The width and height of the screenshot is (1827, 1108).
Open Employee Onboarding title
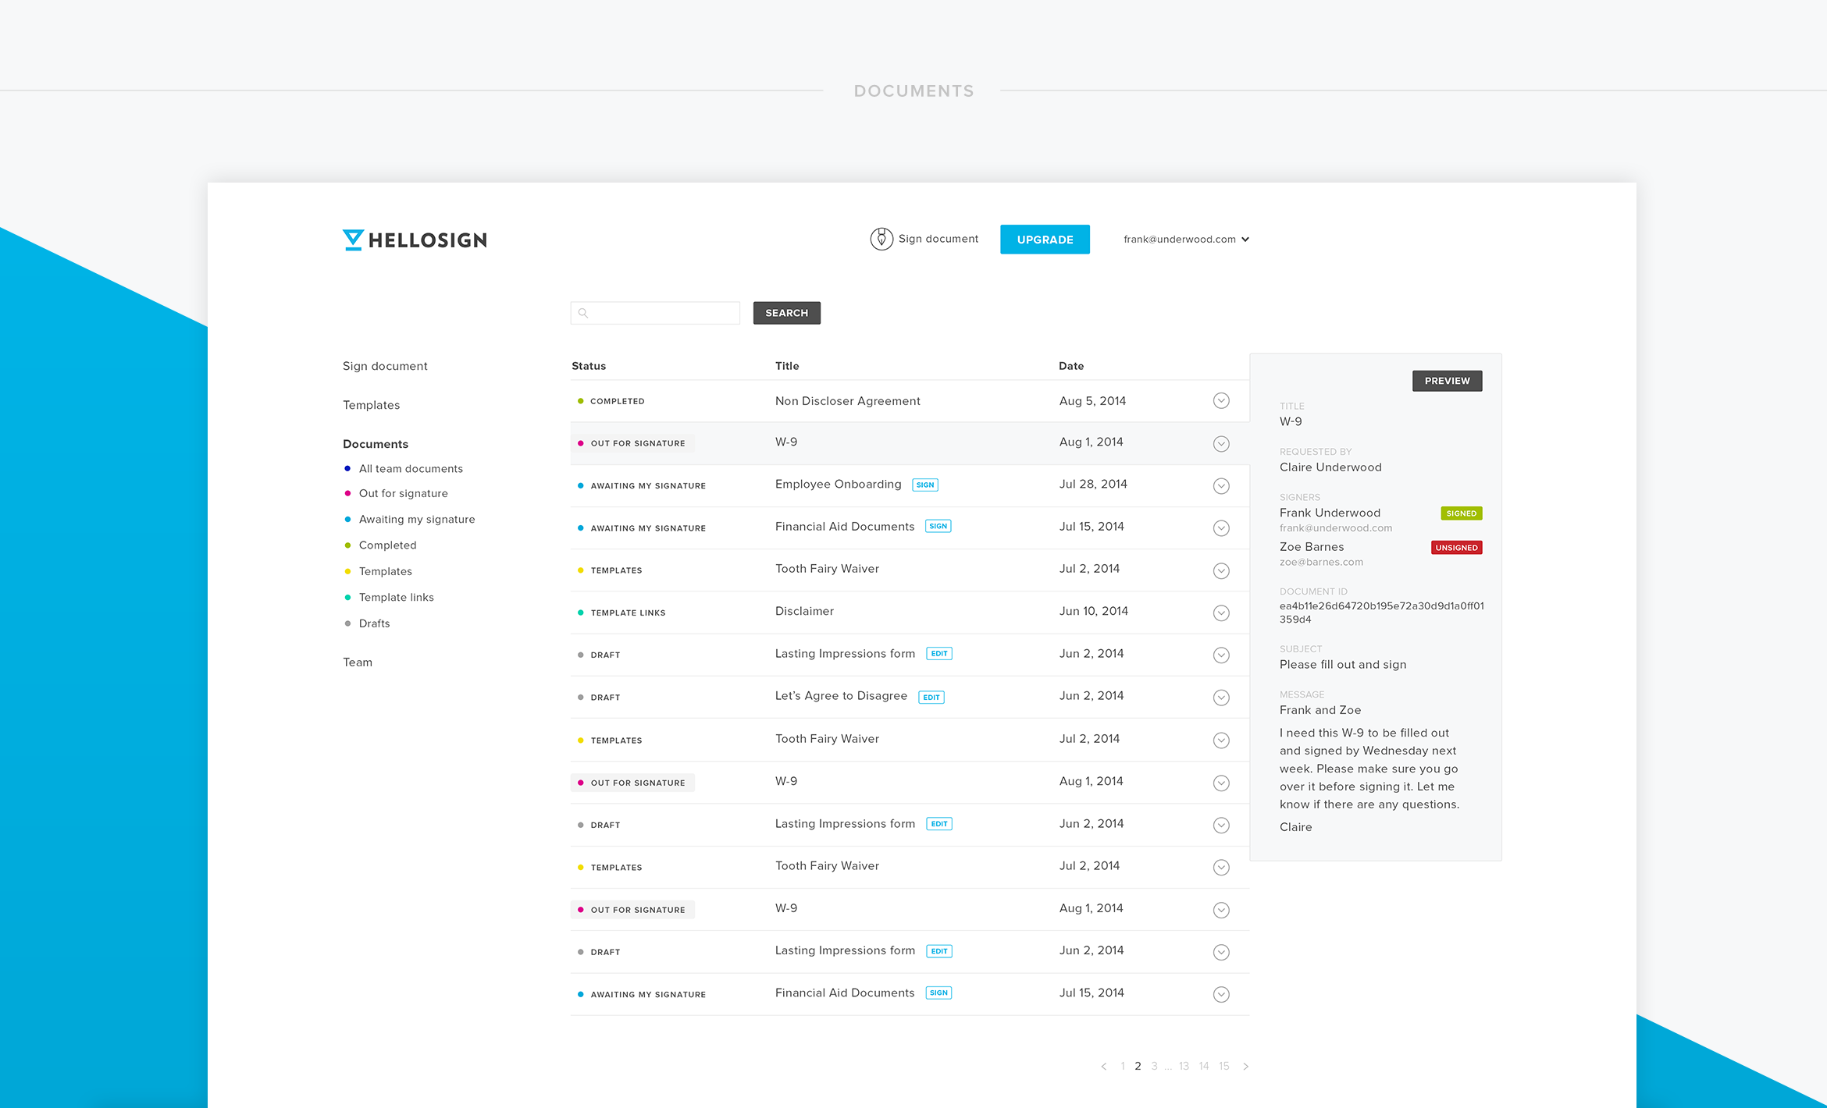(x=838, y=485)
